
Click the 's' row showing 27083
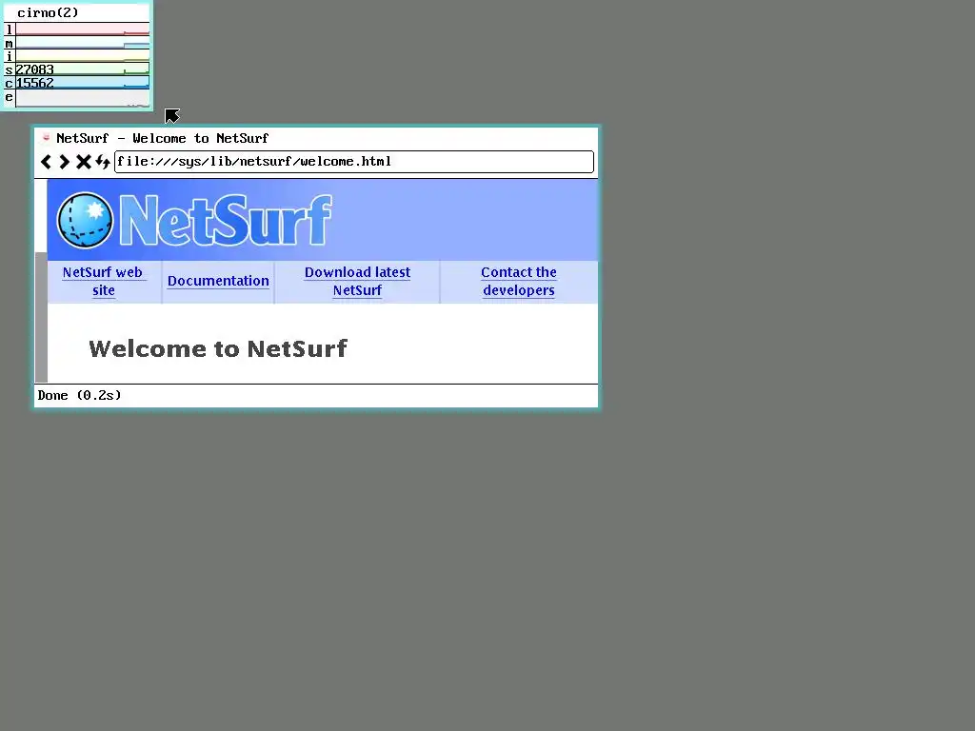click(x=77, y=69)
